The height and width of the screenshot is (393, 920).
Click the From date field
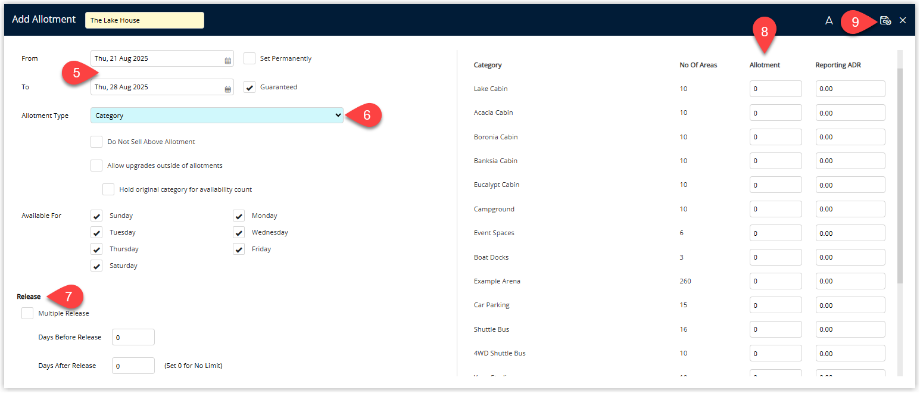[162, 58]
